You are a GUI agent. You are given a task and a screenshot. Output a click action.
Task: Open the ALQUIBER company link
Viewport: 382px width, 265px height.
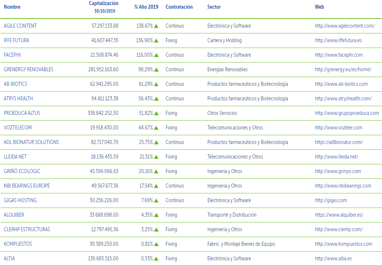tap(14, 215)
